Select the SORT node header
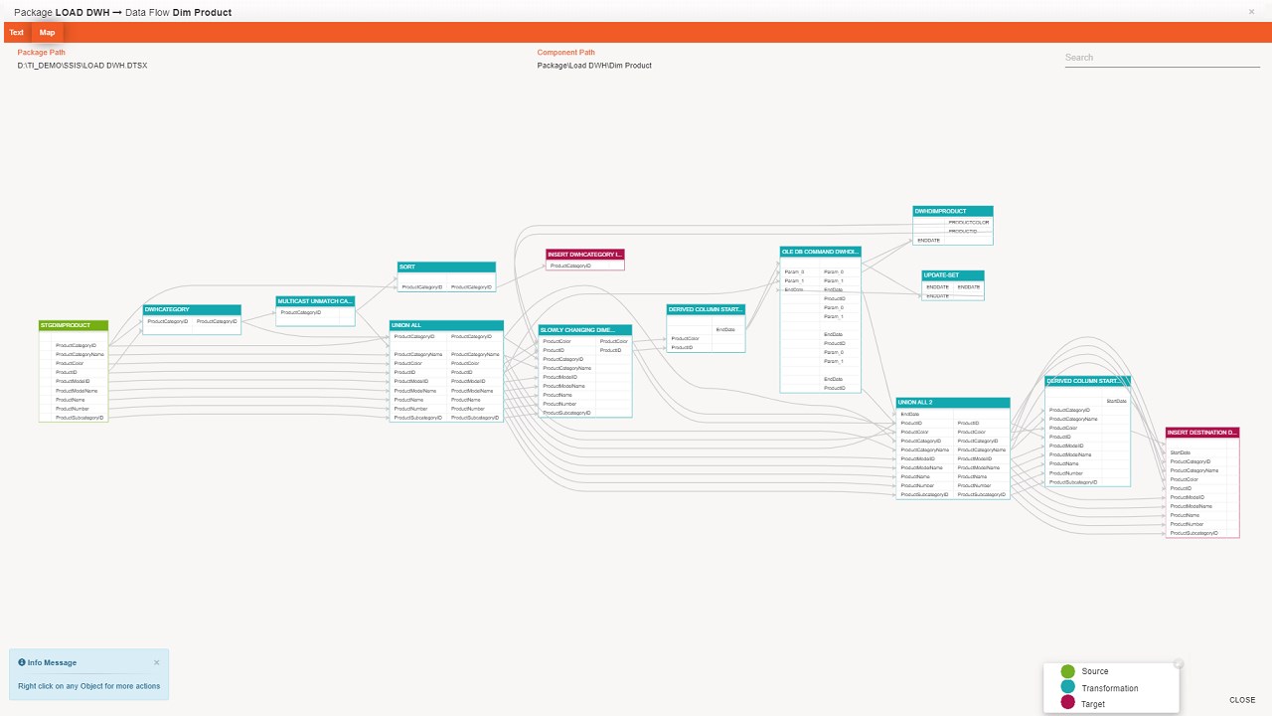Viewport: 1272px width, 716px height. (446, 267)
